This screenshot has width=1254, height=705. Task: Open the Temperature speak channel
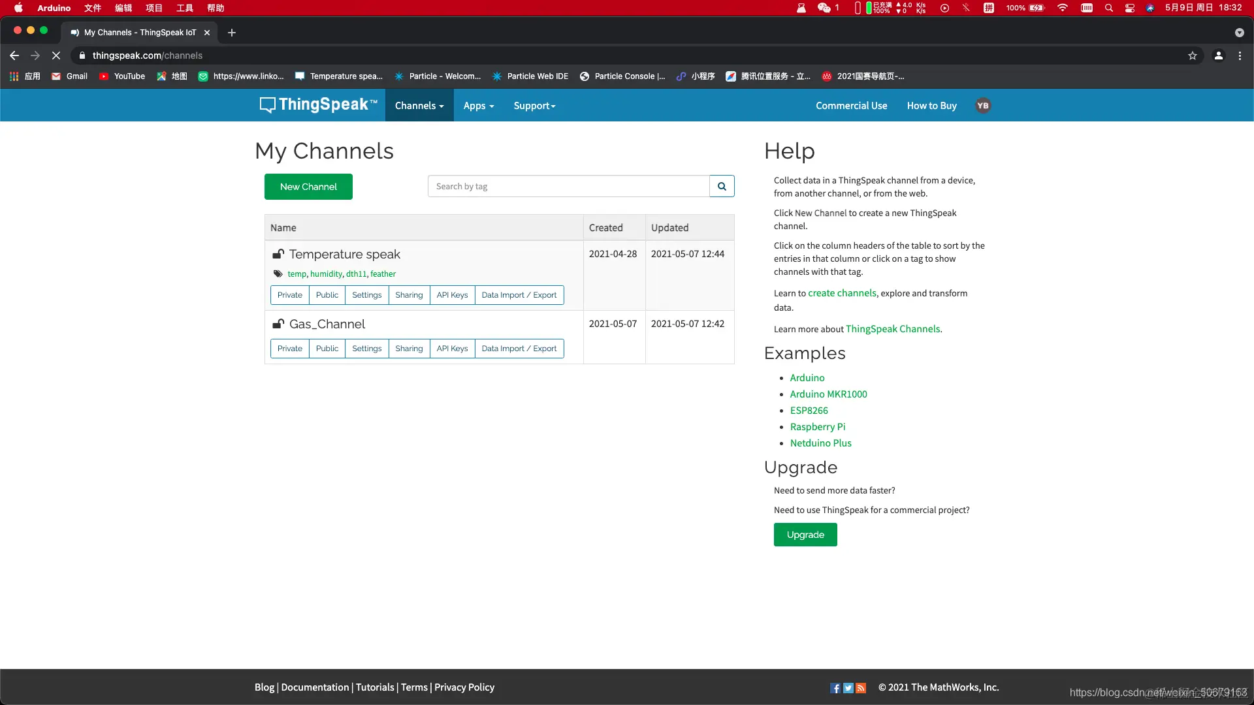pyautogui.click(x=345, y=255)
